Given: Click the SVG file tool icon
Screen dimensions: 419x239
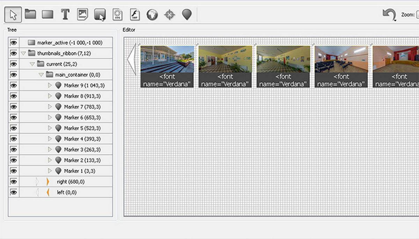Looking at the screenshot, I should (x=117, y=15).
